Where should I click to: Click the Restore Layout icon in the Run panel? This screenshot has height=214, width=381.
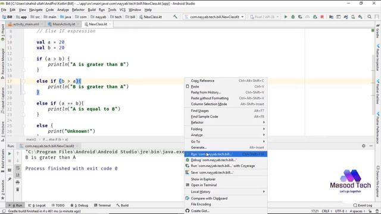pos(10,170)
